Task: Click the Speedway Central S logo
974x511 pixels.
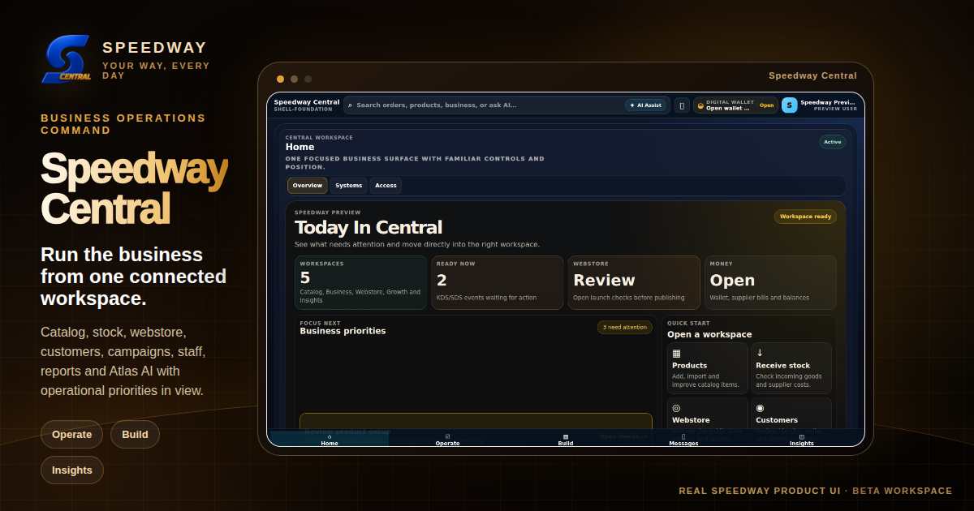Action: [x=67, y=59]
